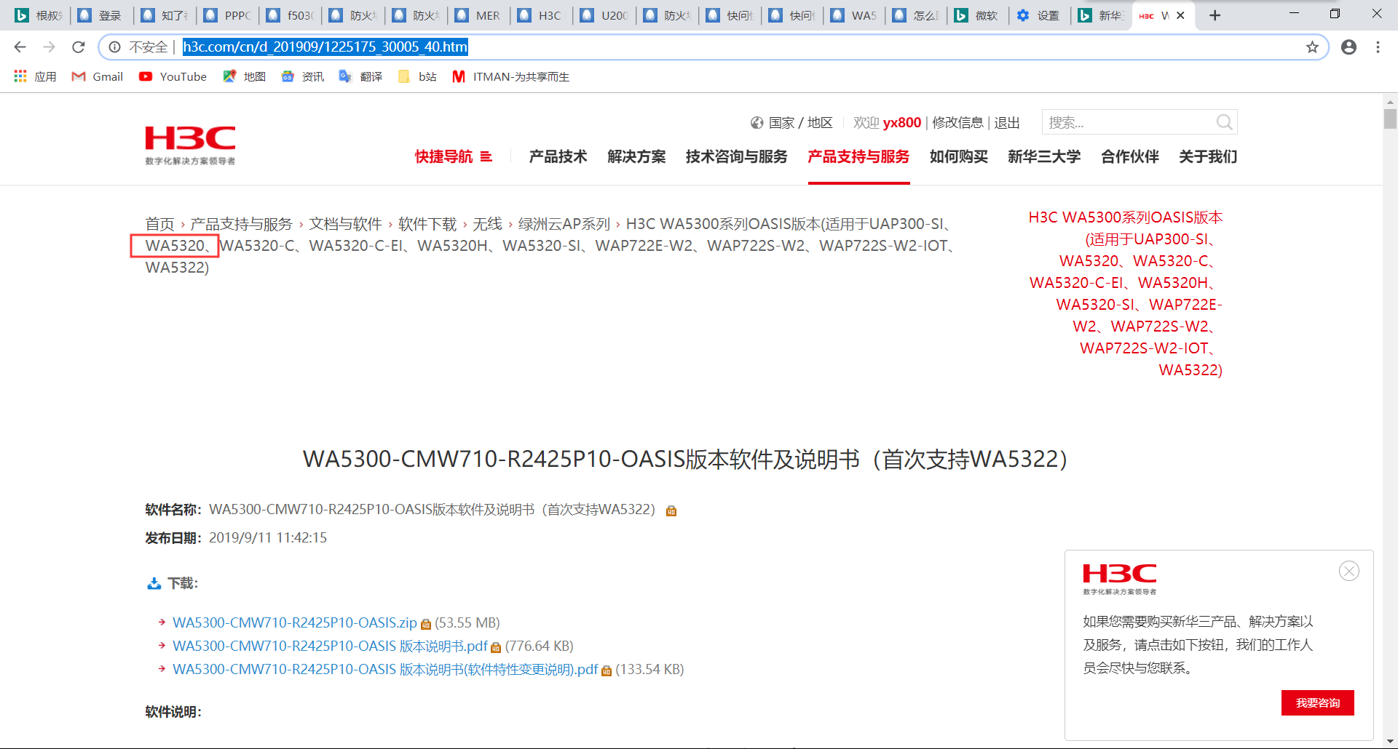Open the 解决方案 navigation menu
This screenshot has height=749, width=1398.
636,156
